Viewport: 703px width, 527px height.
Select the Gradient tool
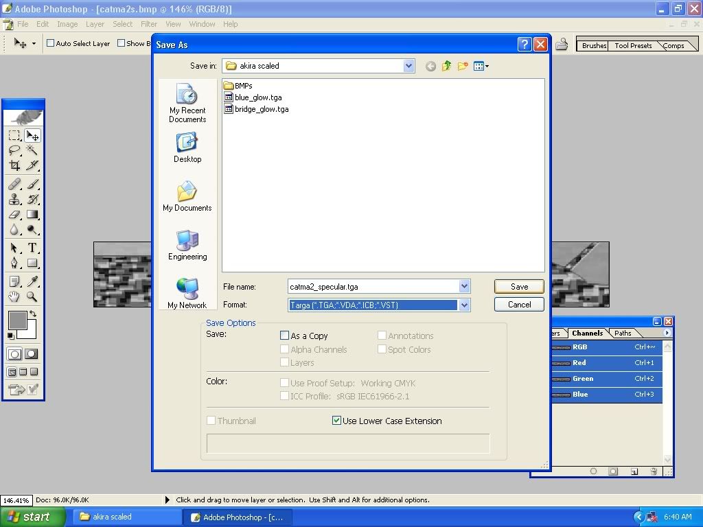[x=32, y=215]
